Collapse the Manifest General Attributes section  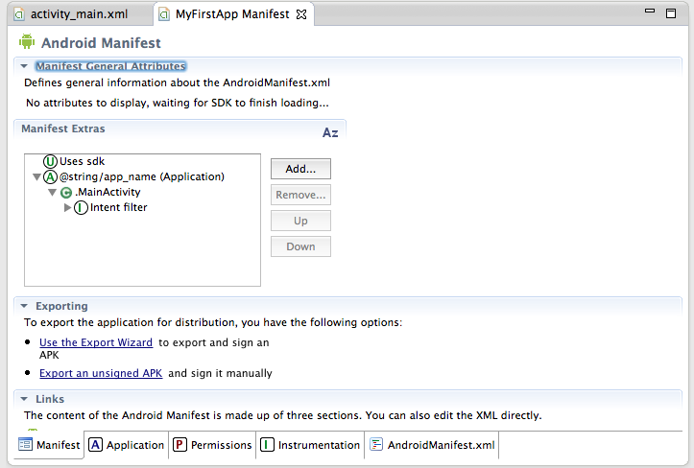(x=24, y=66)
